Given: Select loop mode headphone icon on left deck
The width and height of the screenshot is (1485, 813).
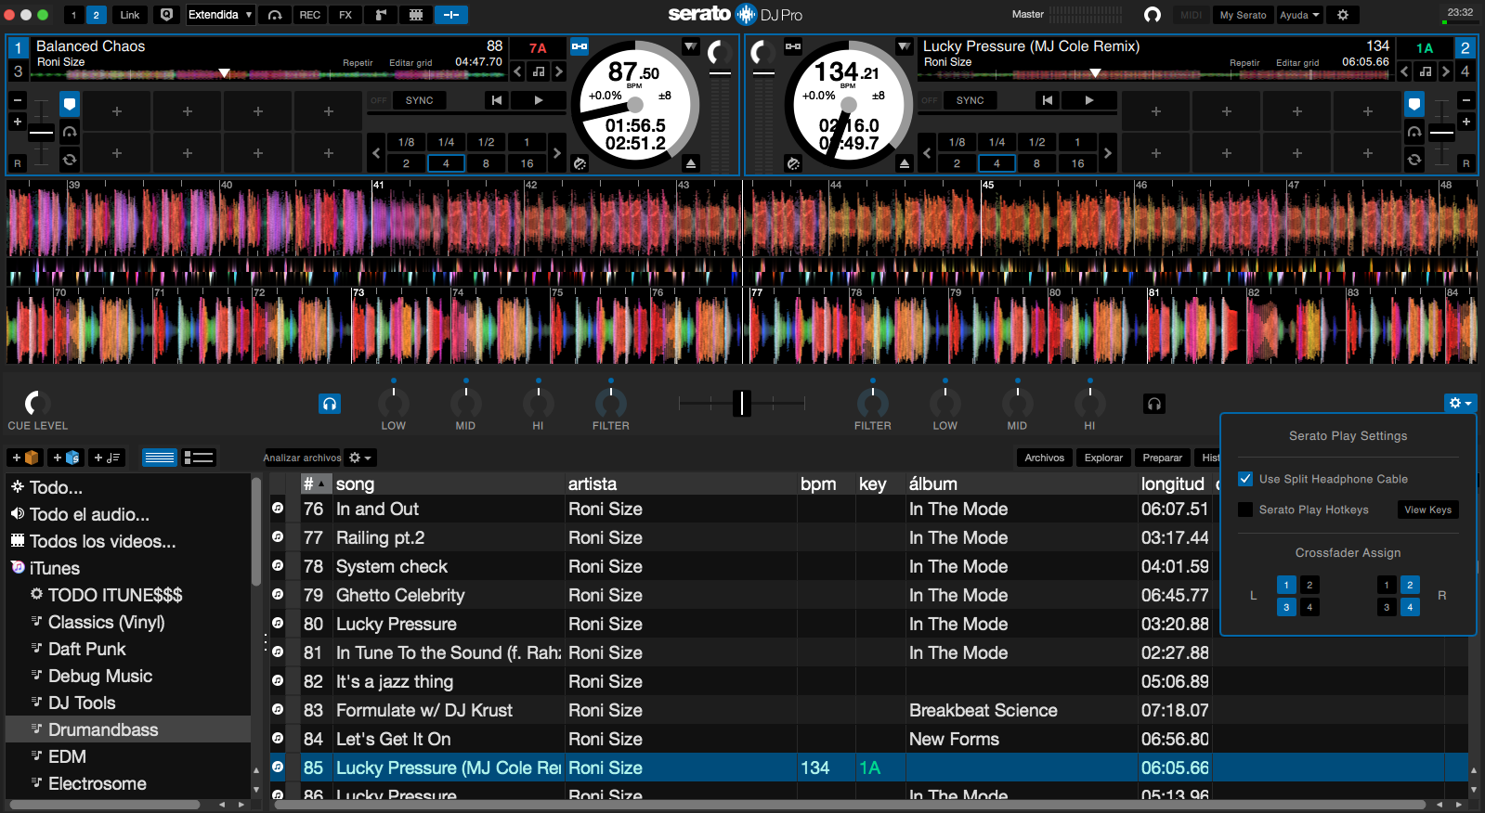Looking at the screenshot, I should (70, 132).
